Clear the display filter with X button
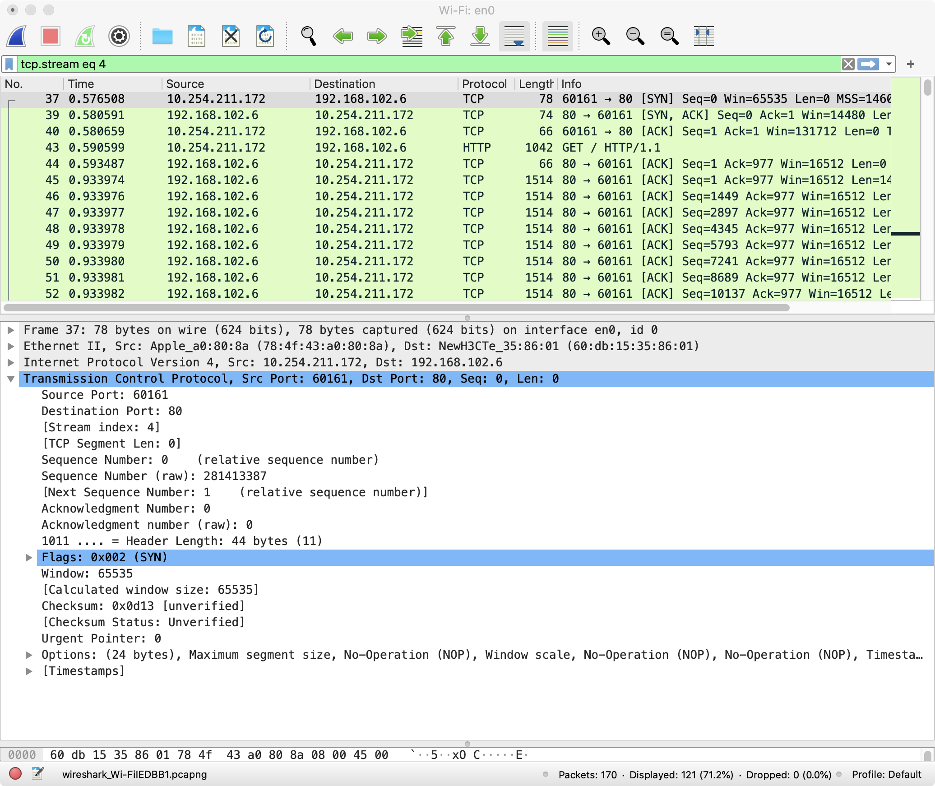 pyautogui.click(x=848, y=64)
